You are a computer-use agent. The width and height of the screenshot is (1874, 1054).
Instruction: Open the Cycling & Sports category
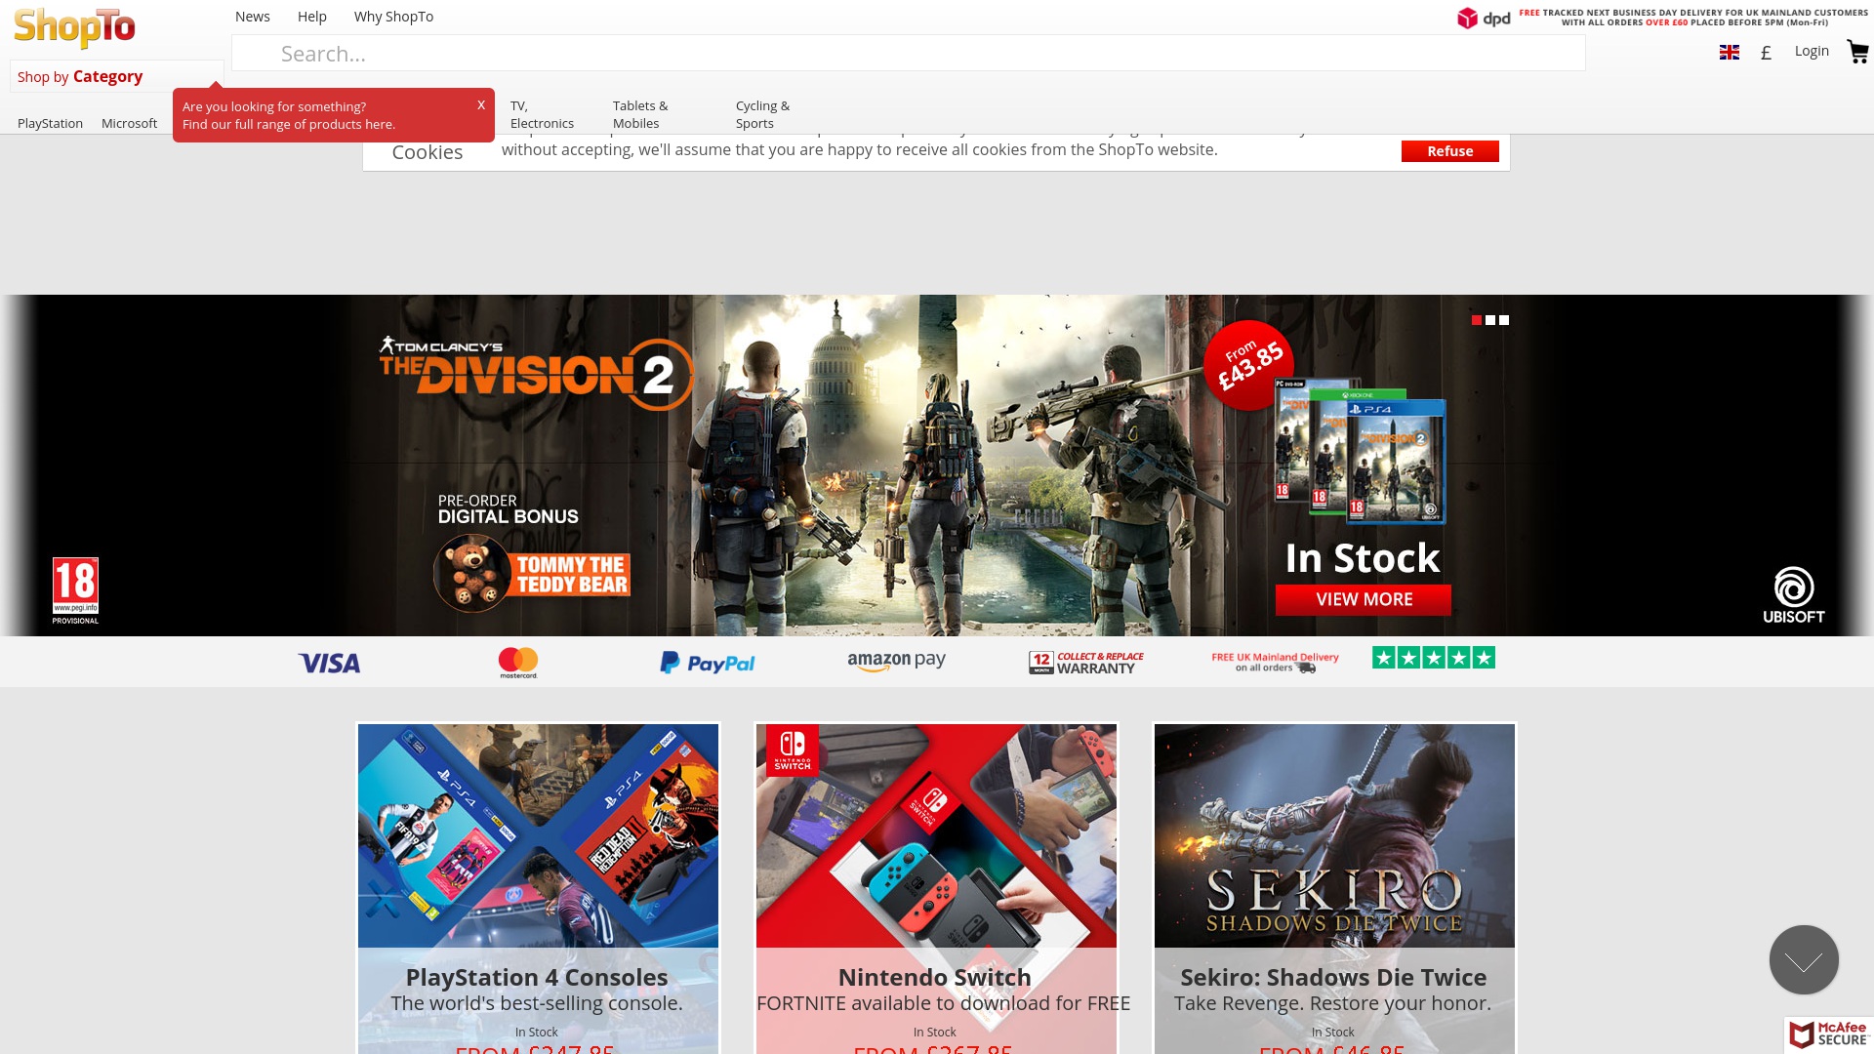click(x=762, y=114)
